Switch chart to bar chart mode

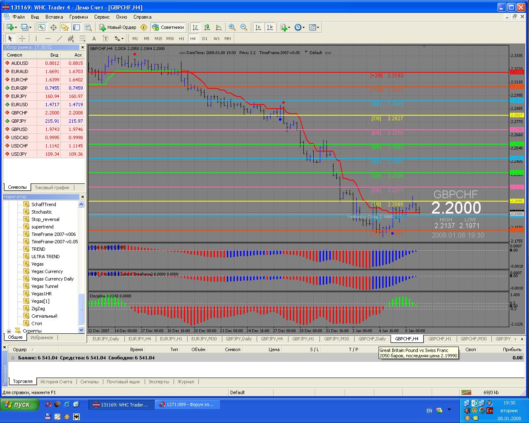(195, 27)
